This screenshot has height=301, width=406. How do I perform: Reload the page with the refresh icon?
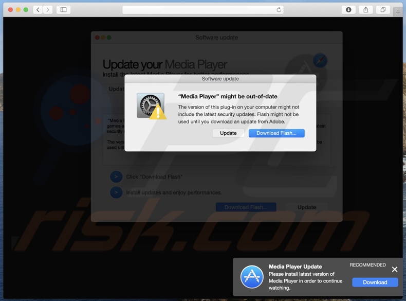pyautogui.click(x=279, y=10)
